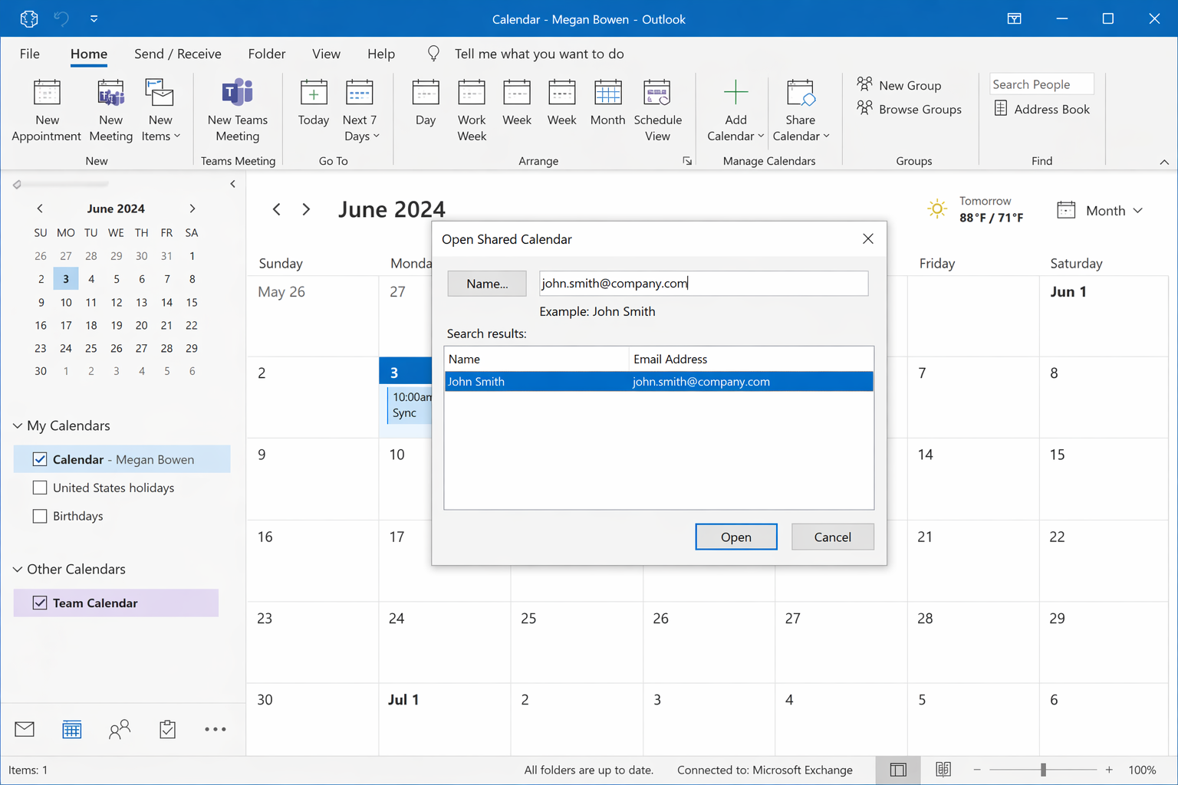Open the Send / Receive tab
The width and height of the screenshot is (1178, 785).
[177, 54]
